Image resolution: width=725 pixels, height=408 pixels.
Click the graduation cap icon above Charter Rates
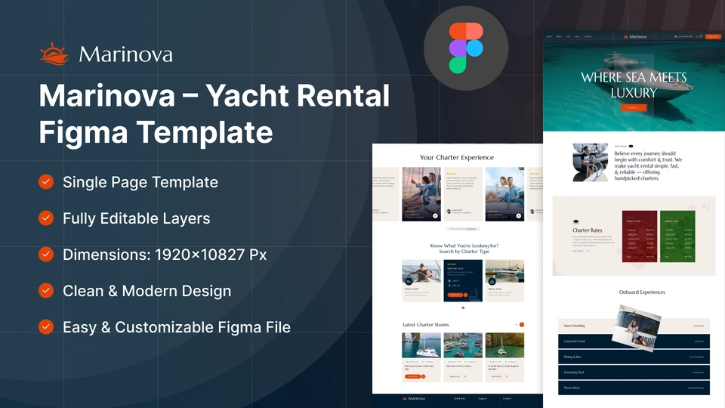pyautogui.click(x=575, y=222)
